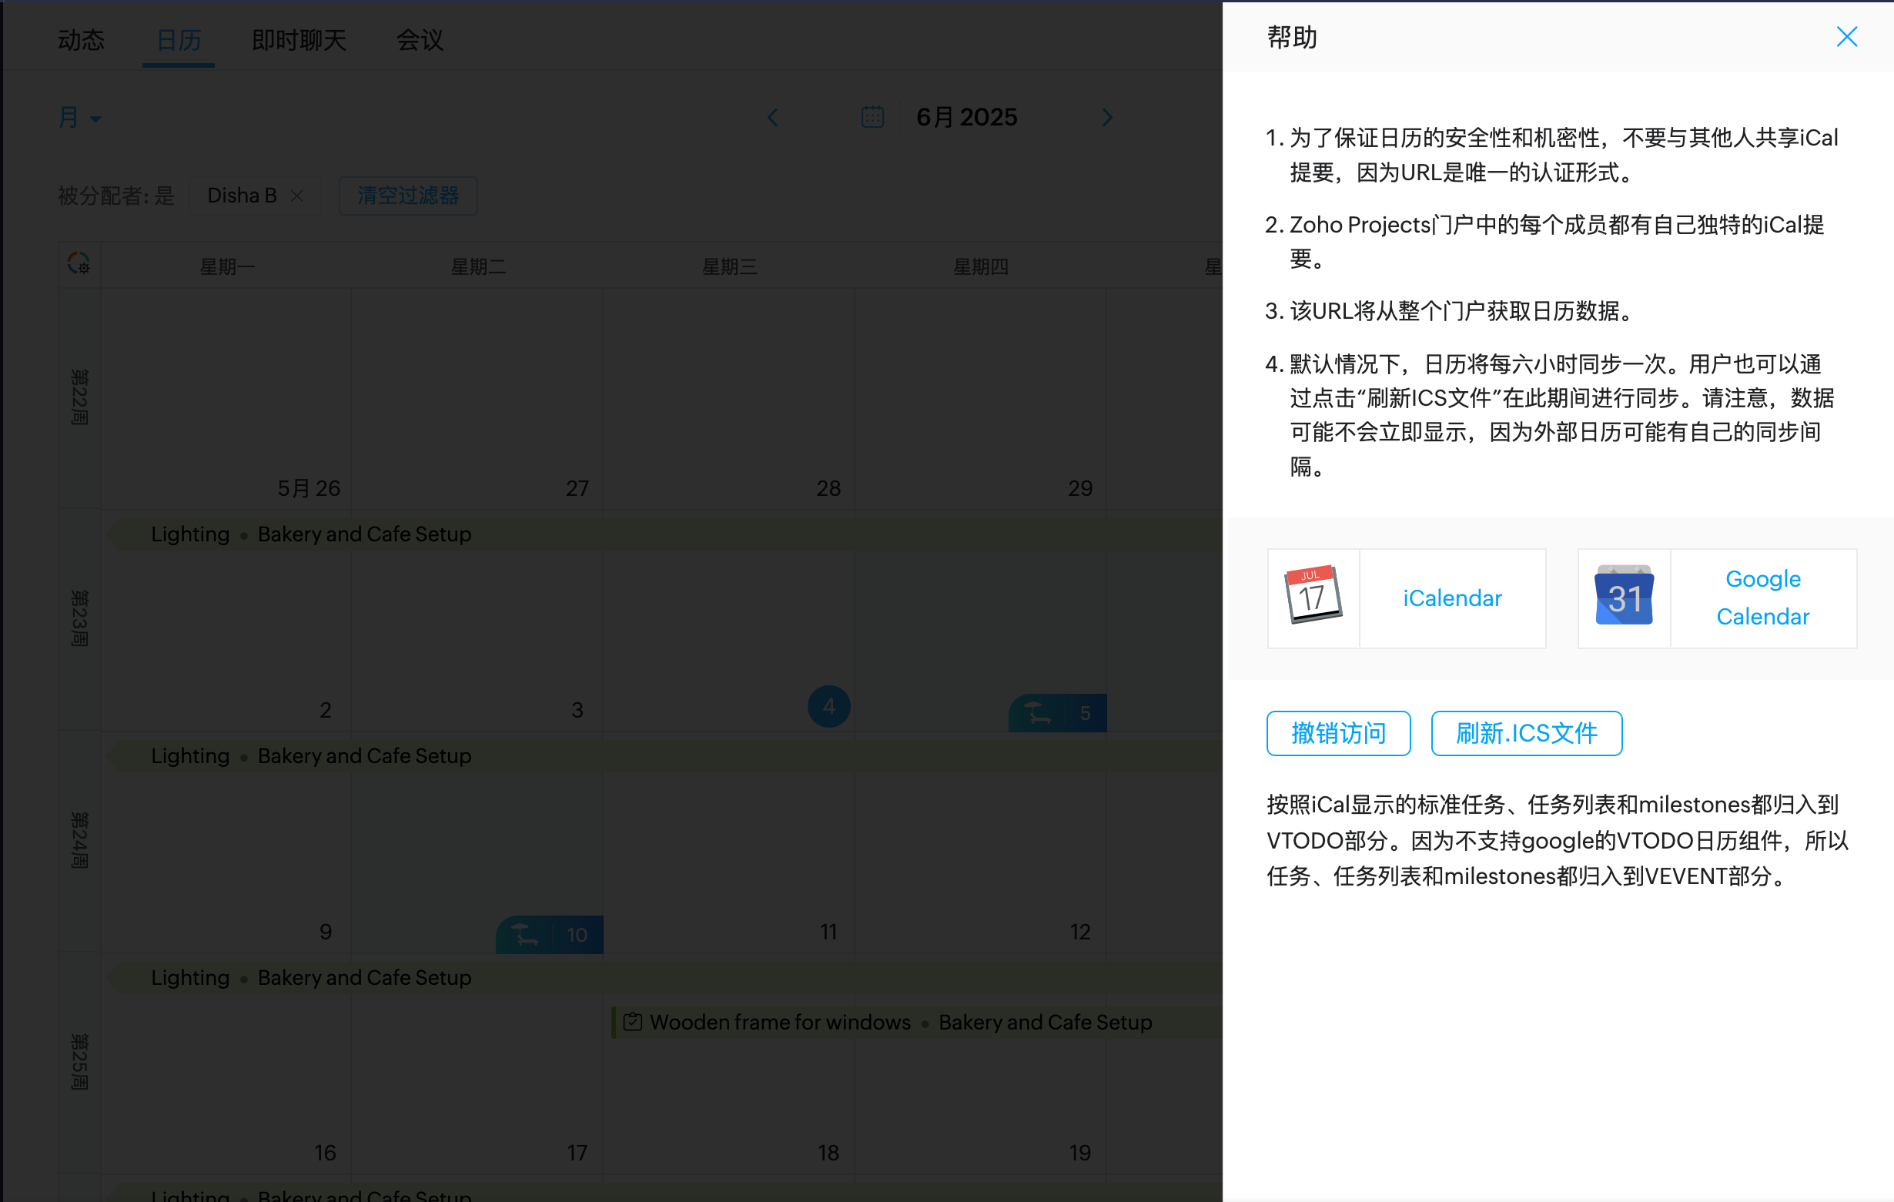
Task: Close the 帮助 help panel
Action: [x=1845, y=37]
